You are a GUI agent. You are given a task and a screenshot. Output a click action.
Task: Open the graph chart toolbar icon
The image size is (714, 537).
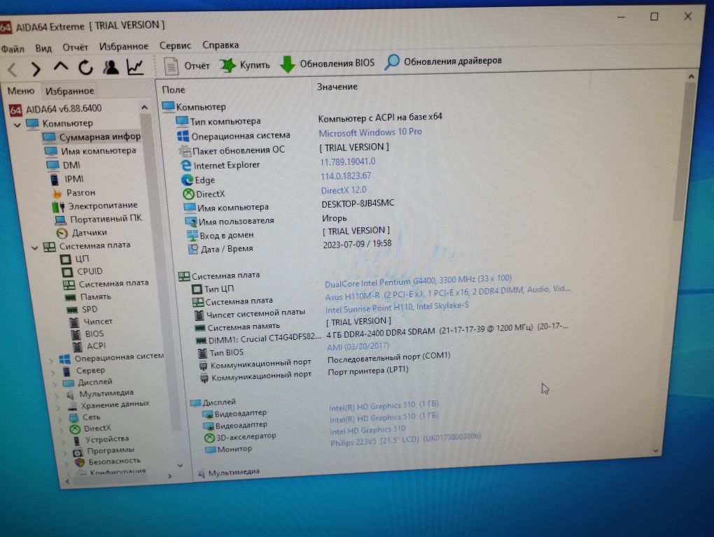135,67
